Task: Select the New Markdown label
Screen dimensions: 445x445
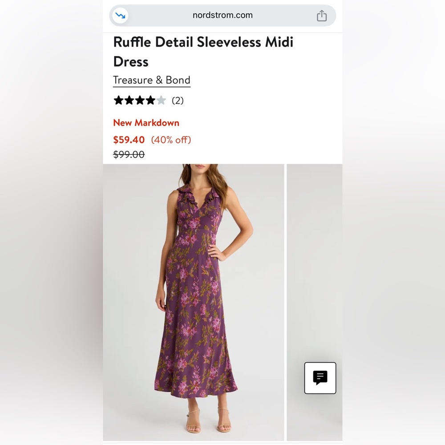Action: (146, 123)
